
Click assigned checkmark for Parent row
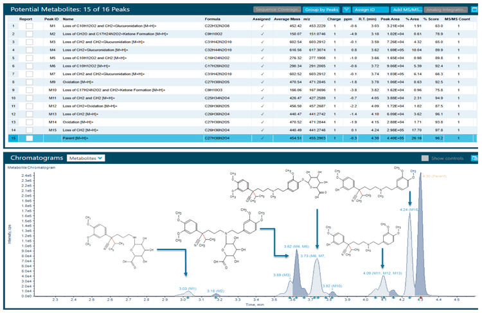pyautogui.click(x=262, y=138)
